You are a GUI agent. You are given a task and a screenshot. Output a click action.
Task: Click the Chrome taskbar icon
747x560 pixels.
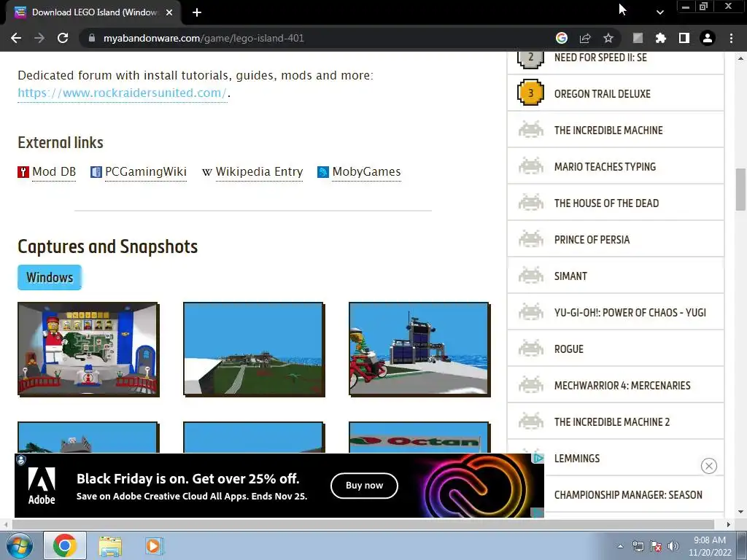click(x=65, y=545)
